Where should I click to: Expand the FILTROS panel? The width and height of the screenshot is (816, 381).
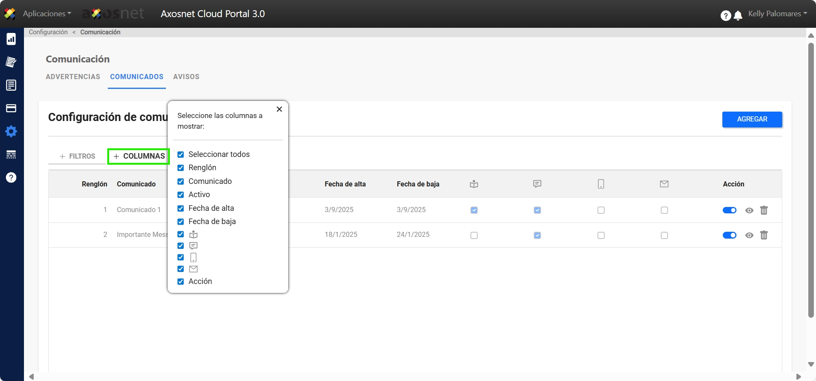[x=77, y=156]
